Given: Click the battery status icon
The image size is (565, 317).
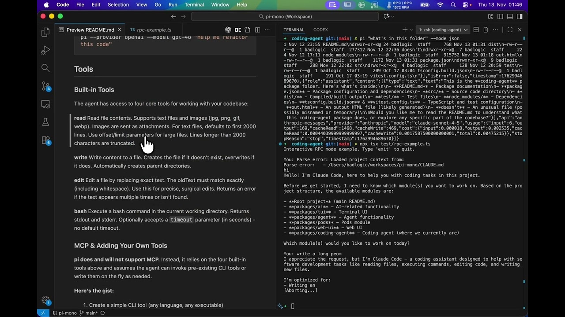Looking at the screenshot, I should (425, 5).
